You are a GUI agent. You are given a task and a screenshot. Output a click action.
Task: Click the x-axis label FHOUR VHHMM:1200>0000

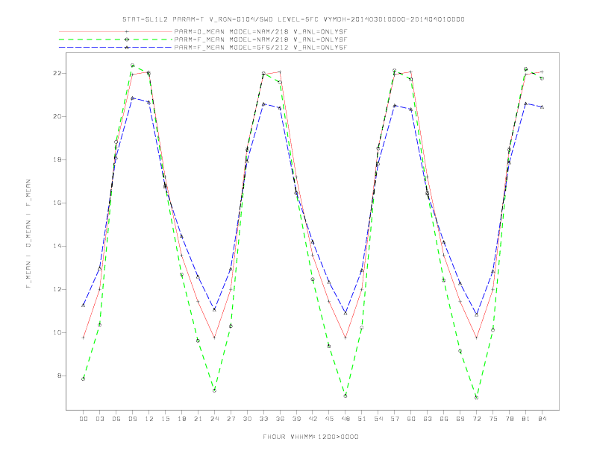pos(310,437)
